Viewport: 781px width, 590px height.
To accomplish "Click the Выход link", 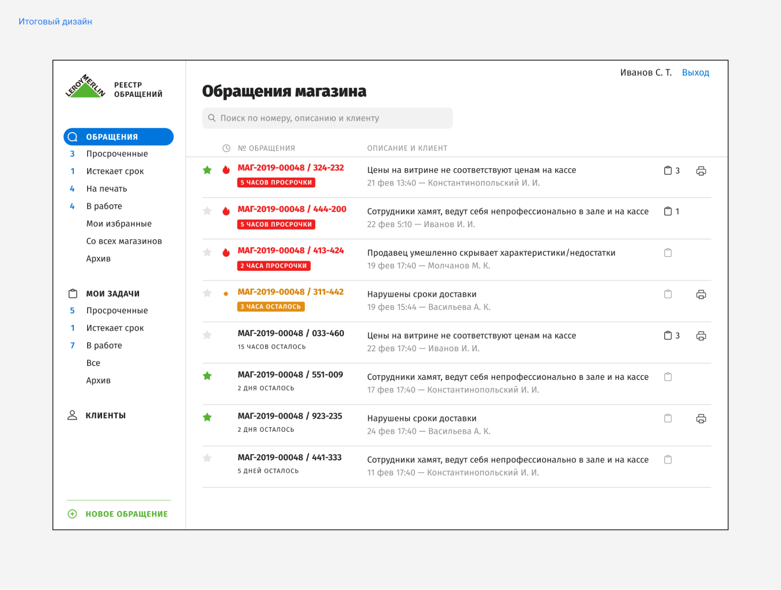I will [x=696, y=72].
